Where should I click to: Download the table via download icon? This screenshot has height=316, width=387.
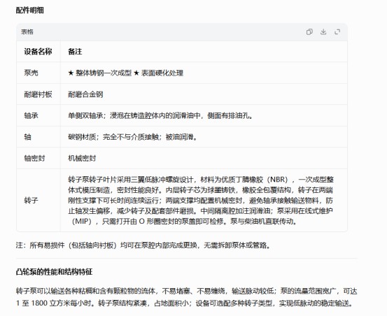323,31
